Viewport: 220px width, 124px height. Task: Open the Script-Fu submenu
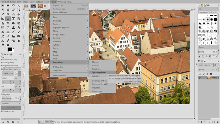69,70
